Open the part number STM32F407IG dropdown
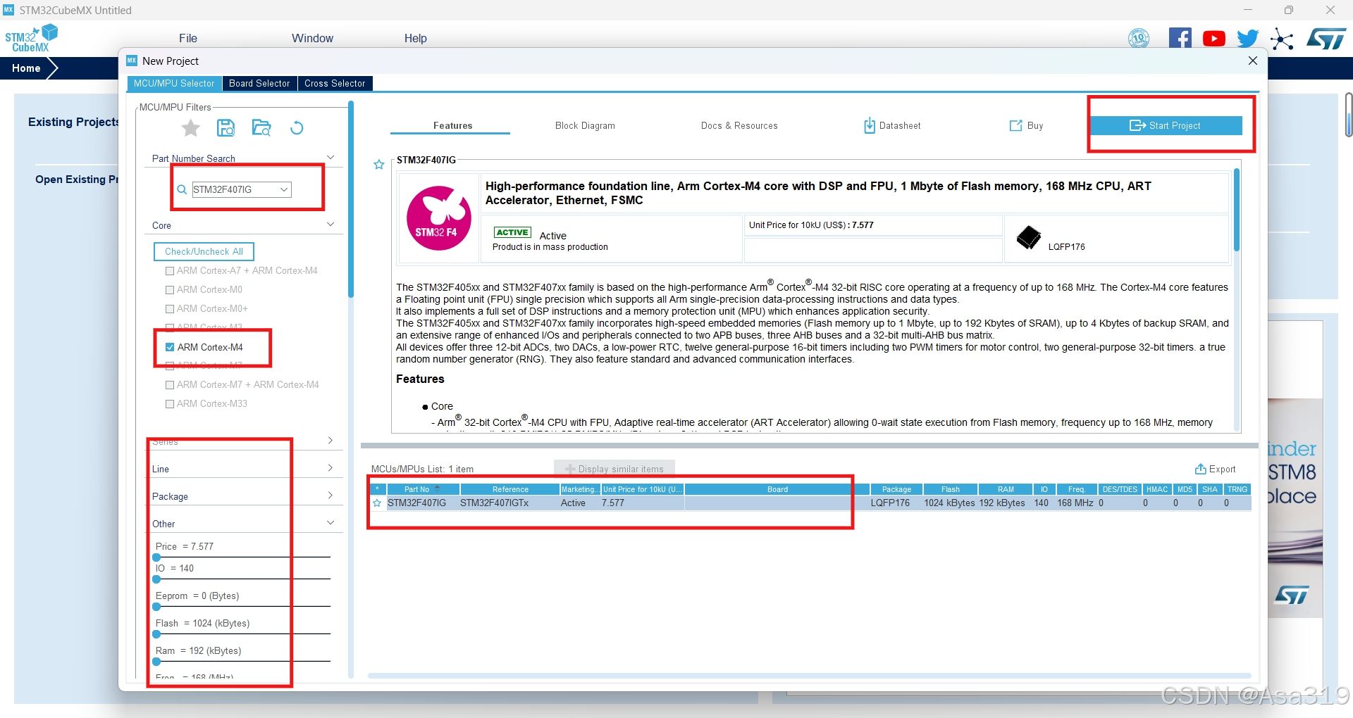 (284, 189)
